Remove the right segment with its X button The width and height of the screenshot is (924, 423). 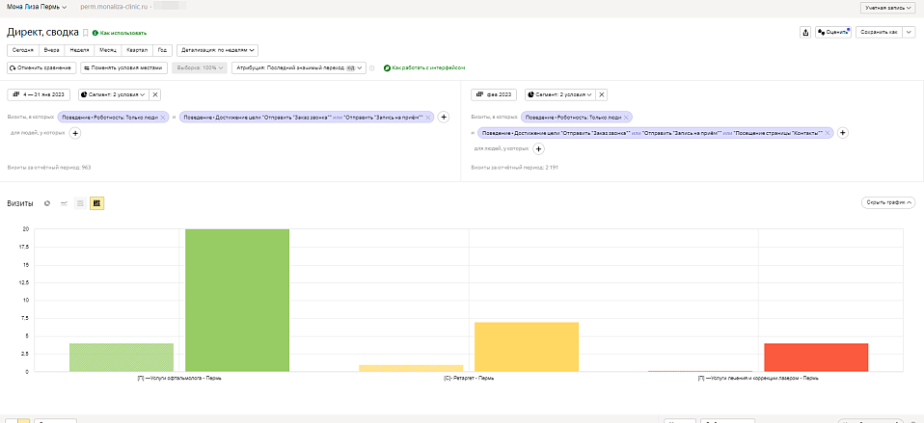601,94
